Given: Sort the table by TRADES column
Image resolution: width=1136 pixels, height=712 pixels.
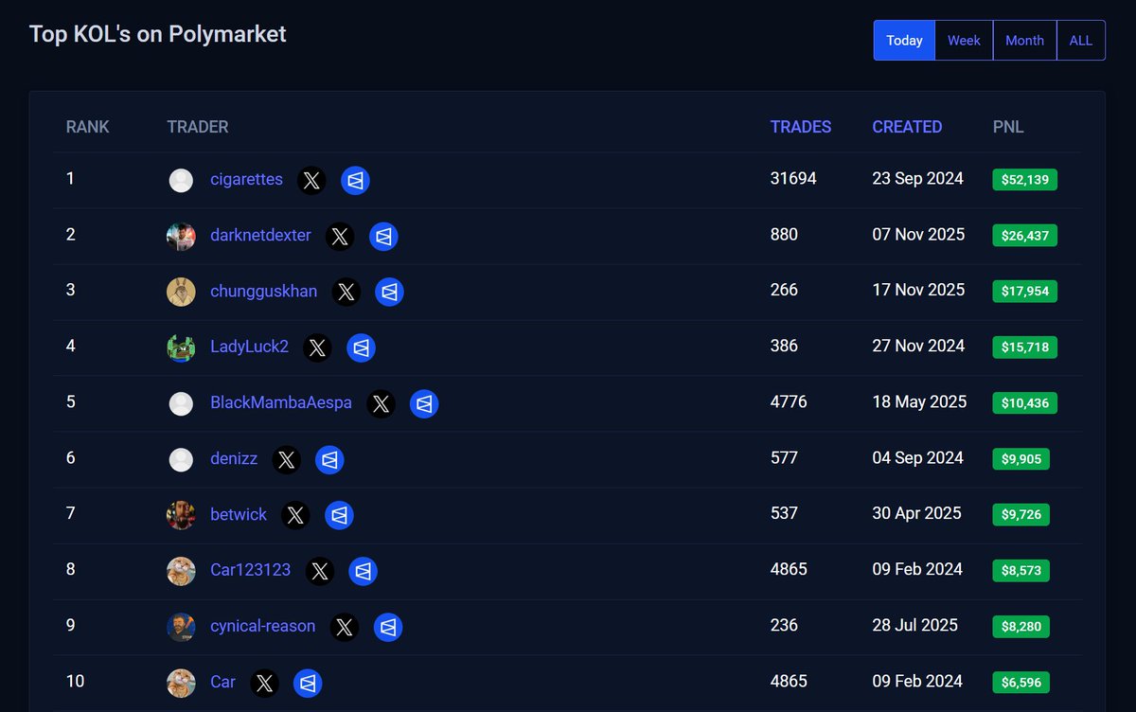Looking at the screenshot, I should click(801, 127).
